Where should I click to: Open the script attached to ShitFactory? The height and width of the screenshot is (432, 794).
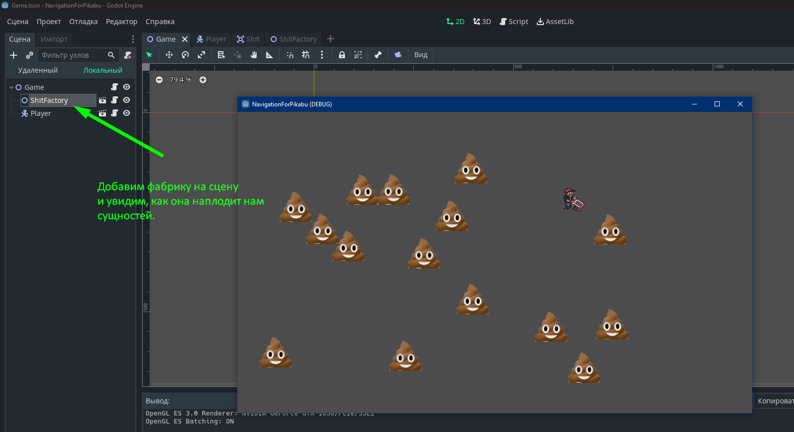[x=115, y=100]
